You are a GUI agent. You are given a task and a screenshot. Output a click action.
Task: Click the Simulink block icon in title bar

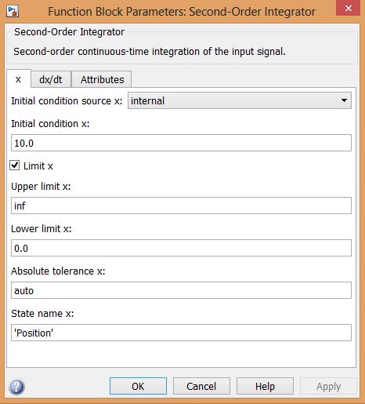tap(13, 11)
